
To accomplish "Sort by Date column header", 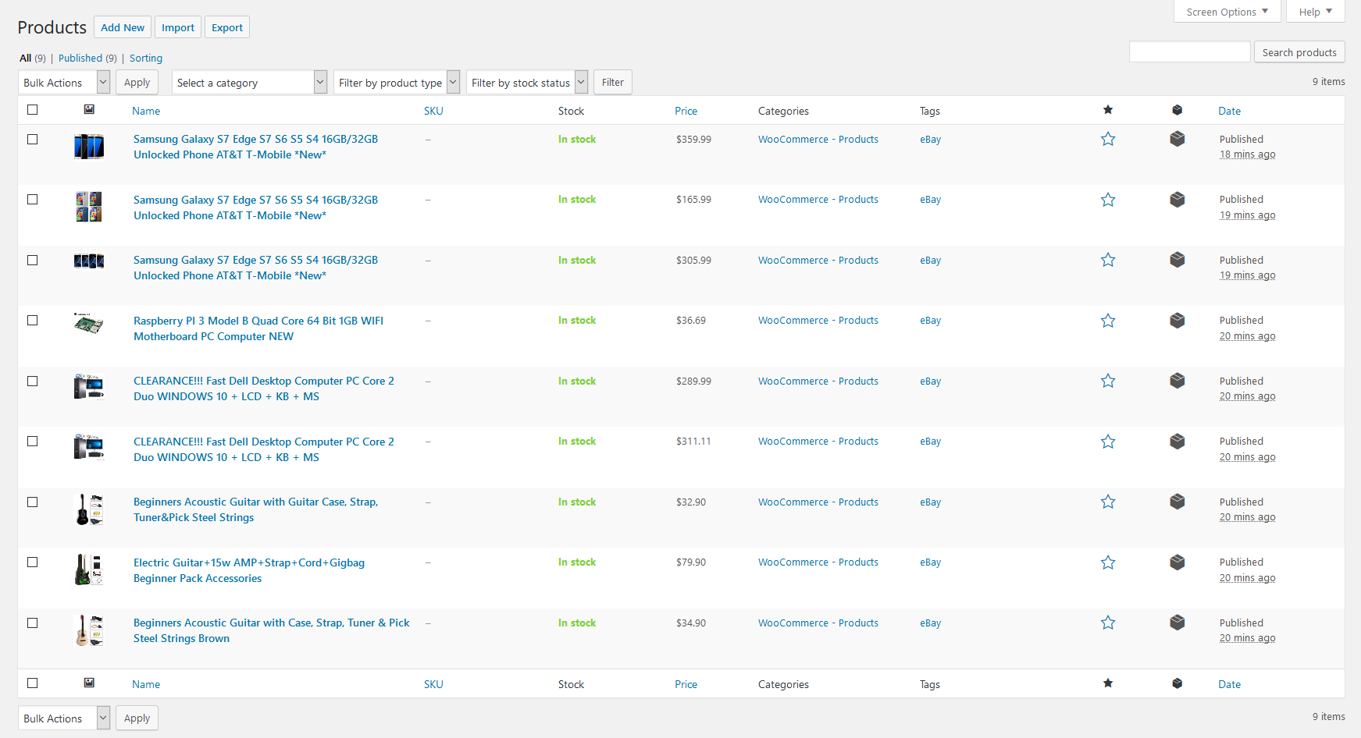I will 1229,111.
